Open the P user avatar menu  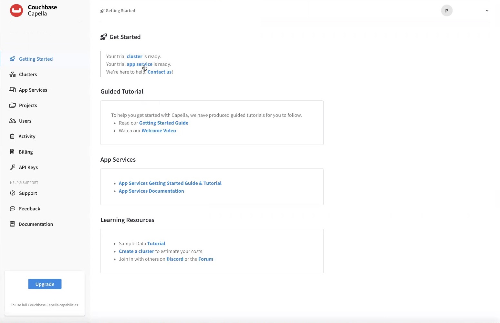tap(447, 11)
